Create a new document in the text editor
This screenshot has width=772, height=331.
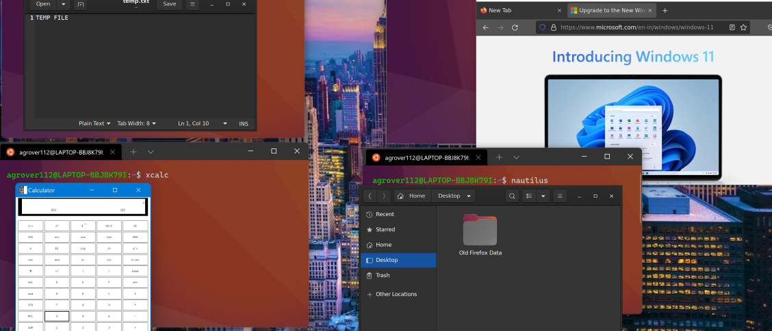[80, 4]
